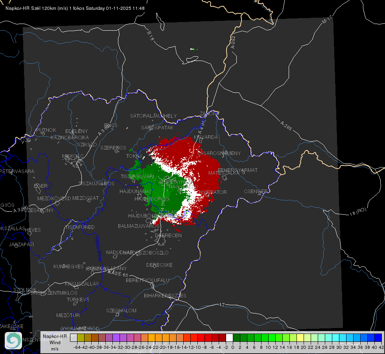This screenshot has width=385, height=354.
Task: Click the BERETTYÓÚJFALU label
Action: coord(147,280)
